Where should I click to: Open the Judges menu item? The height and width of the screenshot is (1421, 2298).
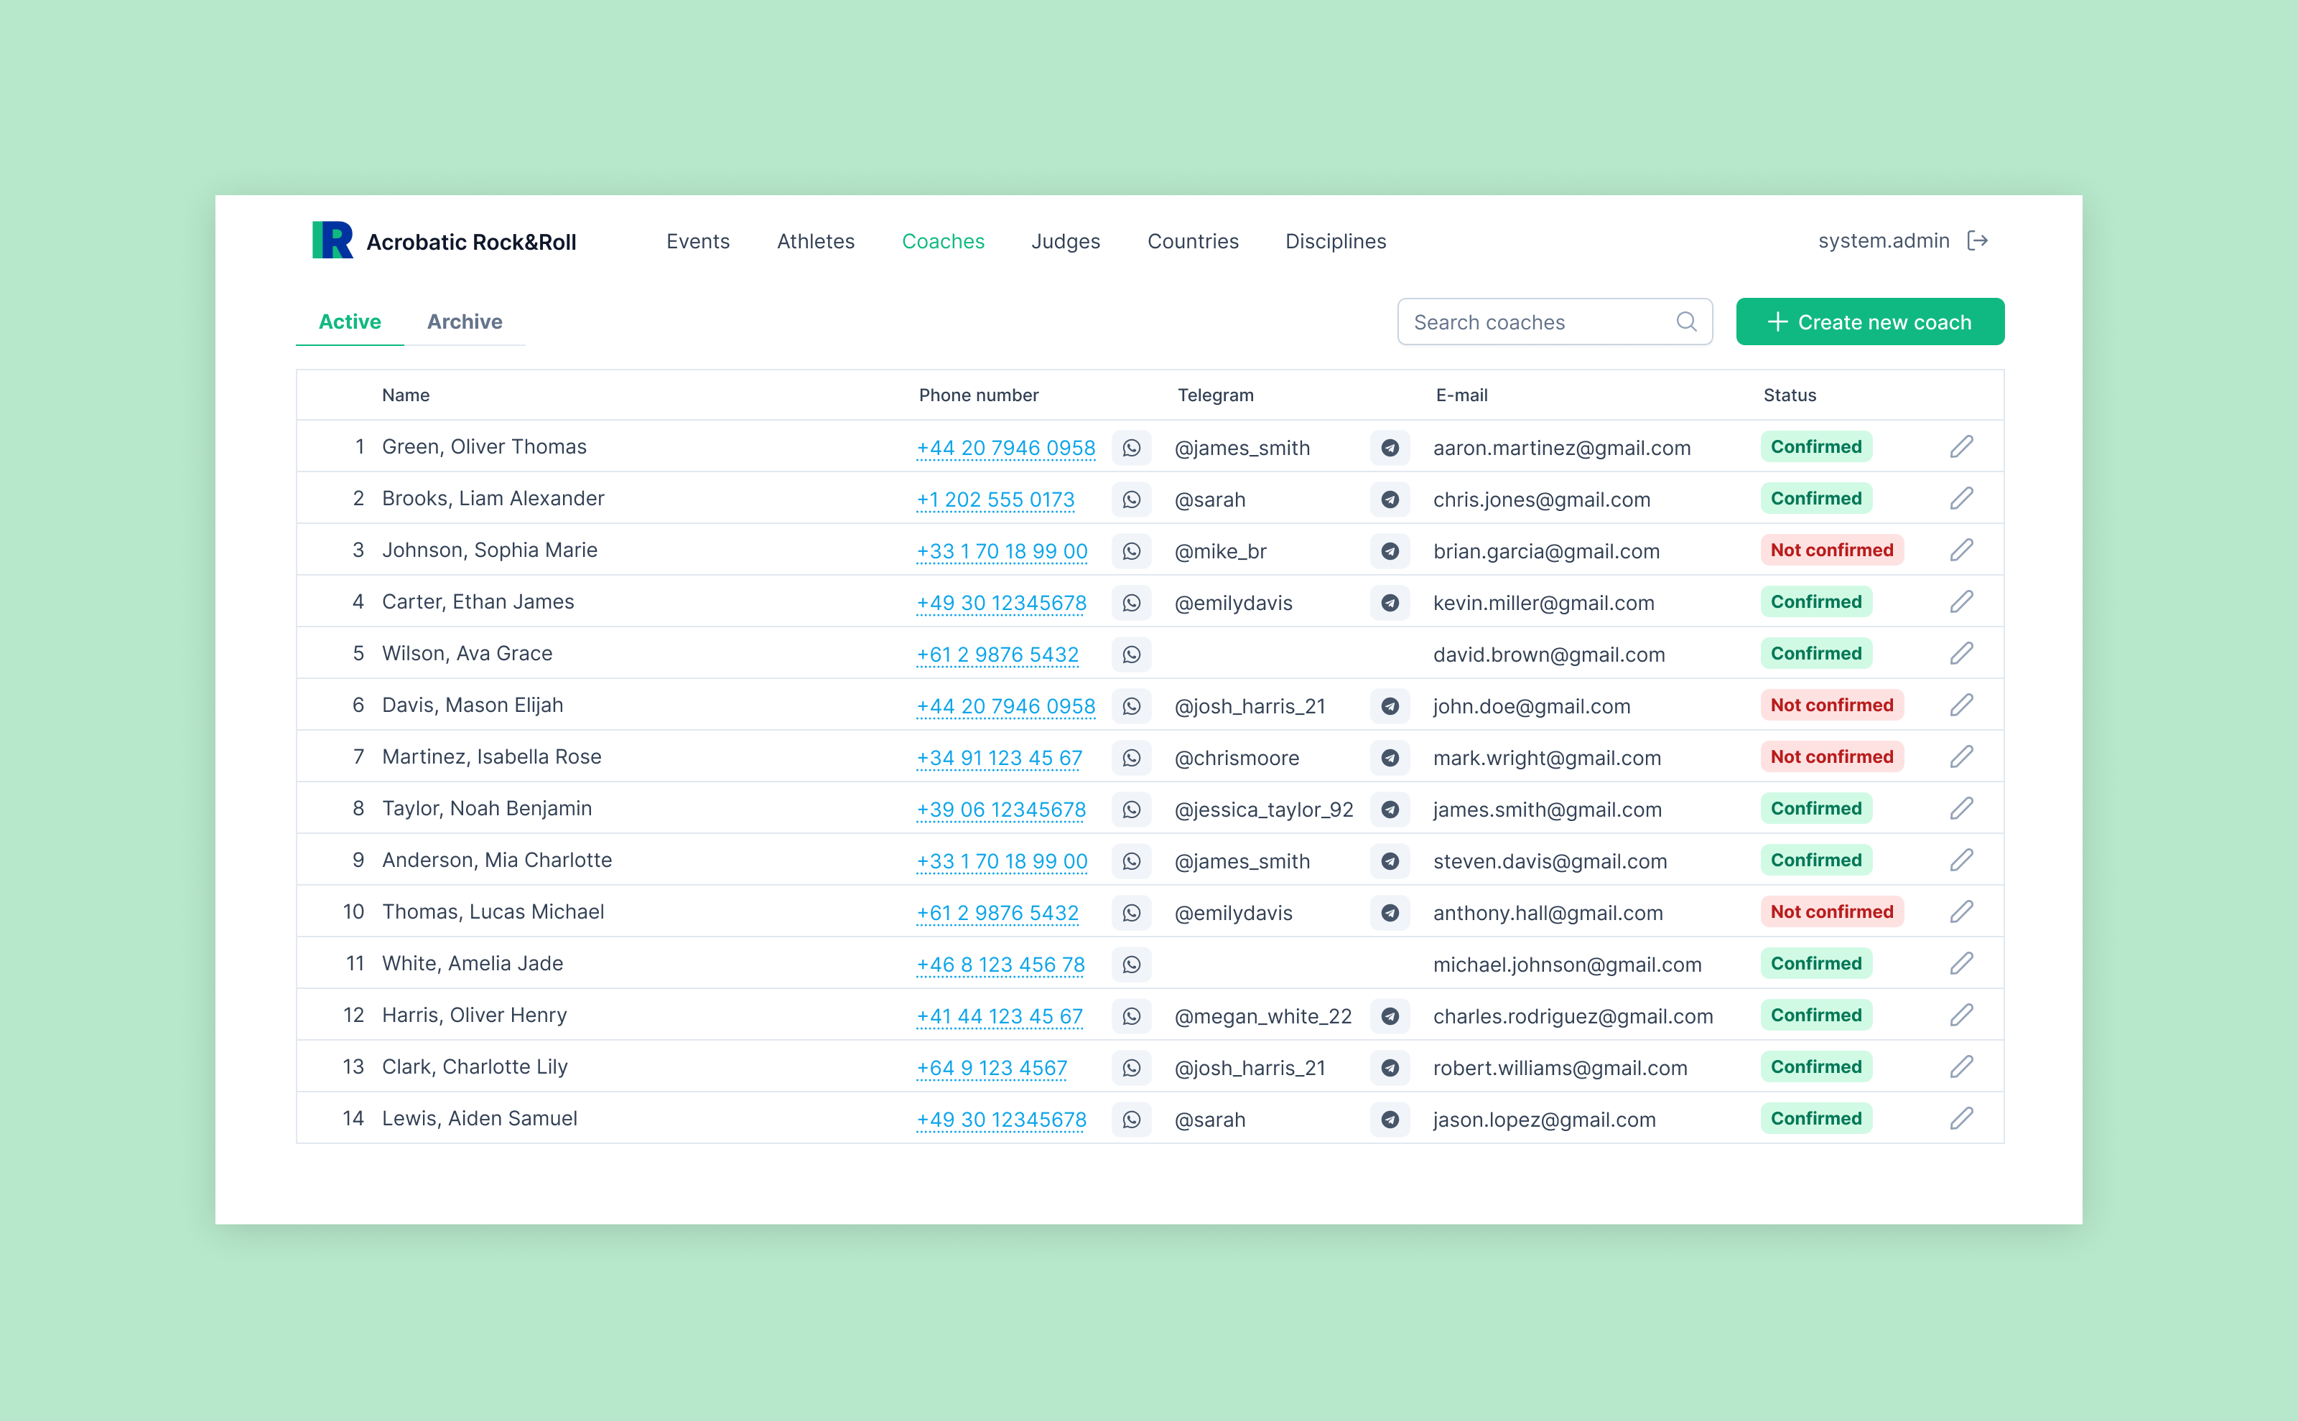pyautogui.click(x=1065, y=242)
